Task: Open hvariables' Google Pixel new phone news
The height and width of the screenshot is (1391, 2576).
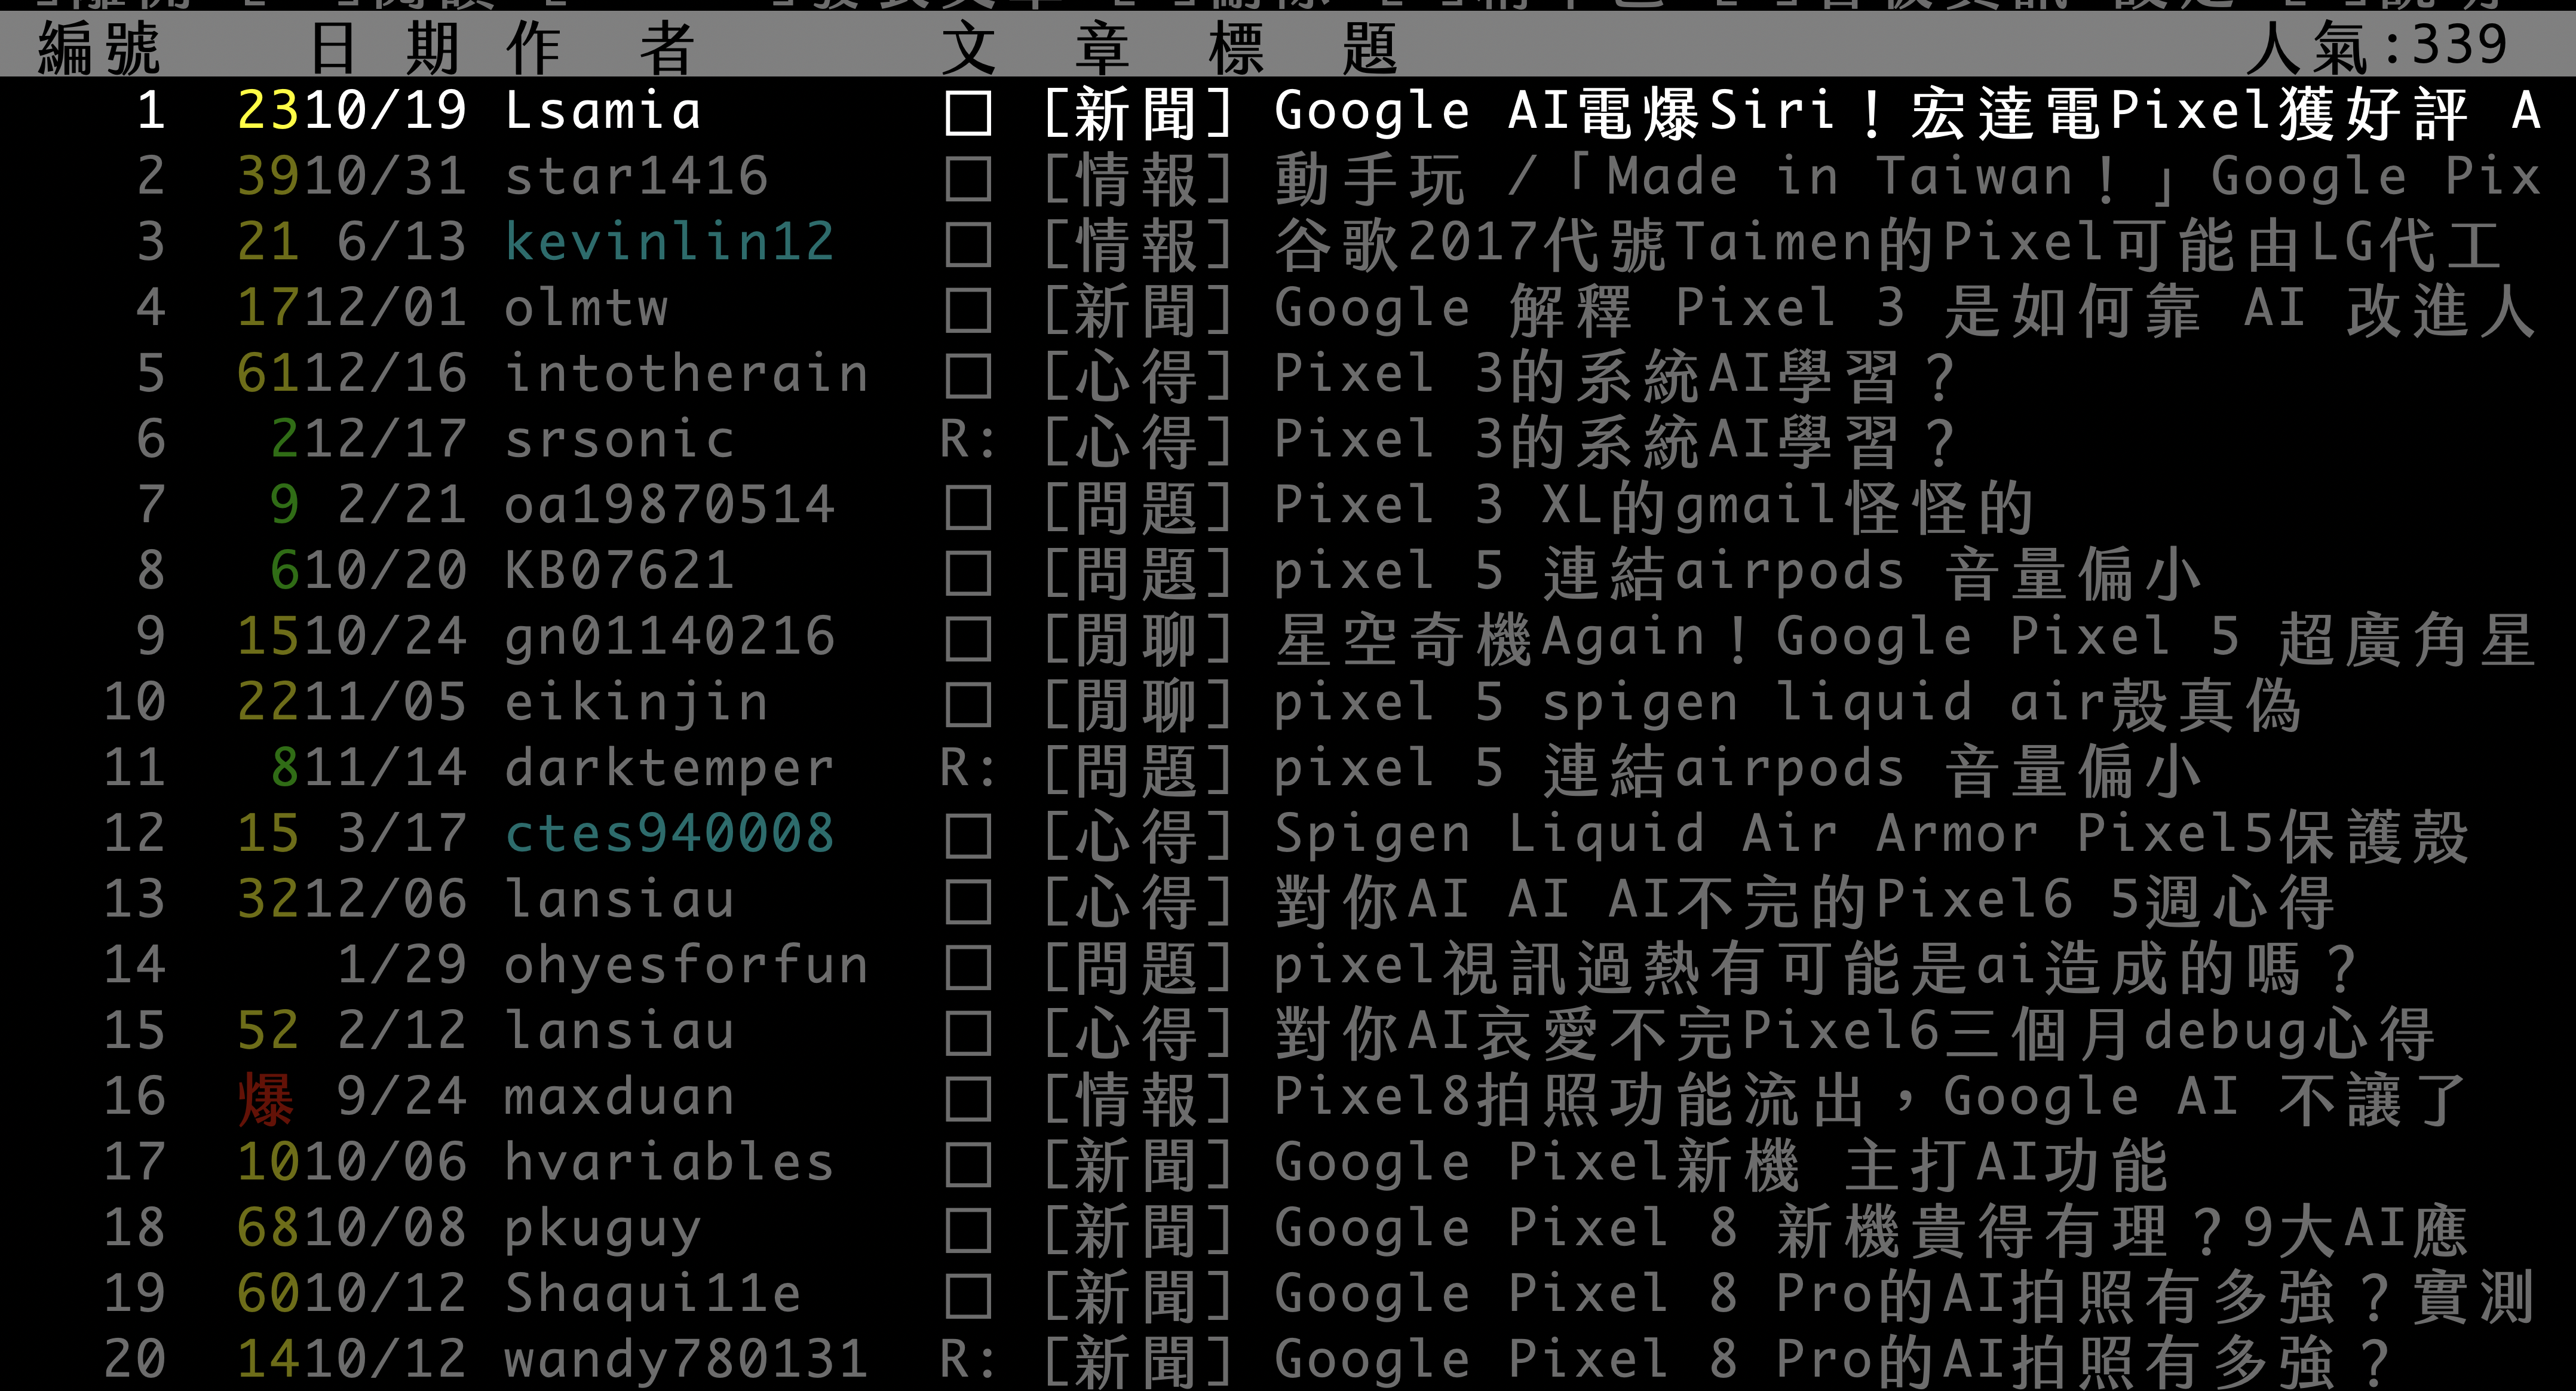Action: tap(1288, 1163)
